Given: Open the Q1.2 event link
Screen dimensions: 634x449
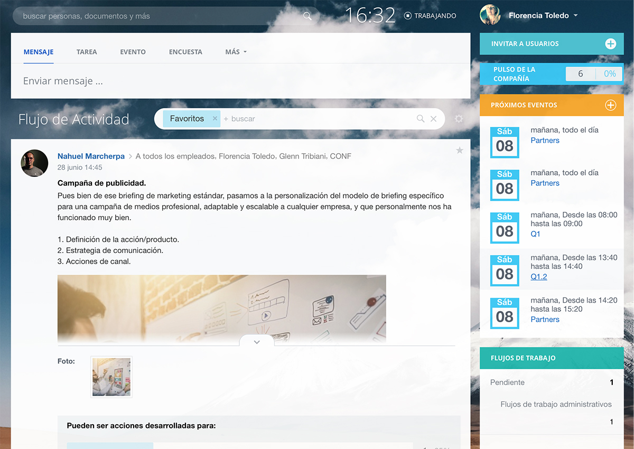Looking at the screenshot, I should [538, 276].
